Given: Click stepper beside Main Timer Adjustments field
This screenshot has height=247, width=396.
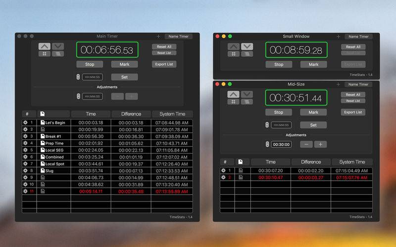Looking at the screenshot, I should pos(78,96).
